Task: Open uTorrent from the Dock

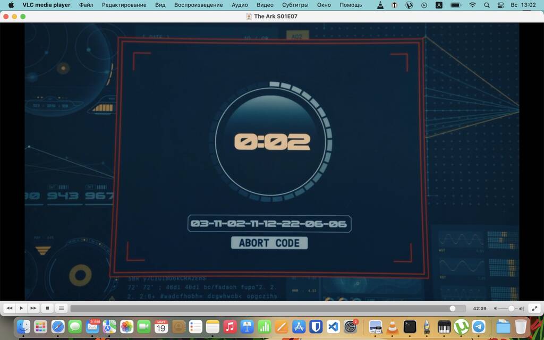Action: 462,327
